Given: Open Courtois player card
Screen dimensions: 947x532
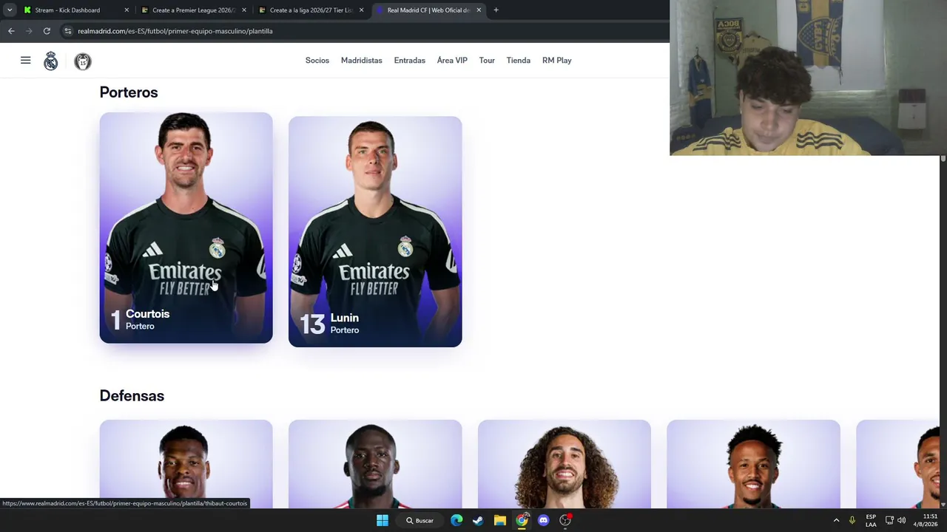Looking at the screenshot, I should (186, 228).
